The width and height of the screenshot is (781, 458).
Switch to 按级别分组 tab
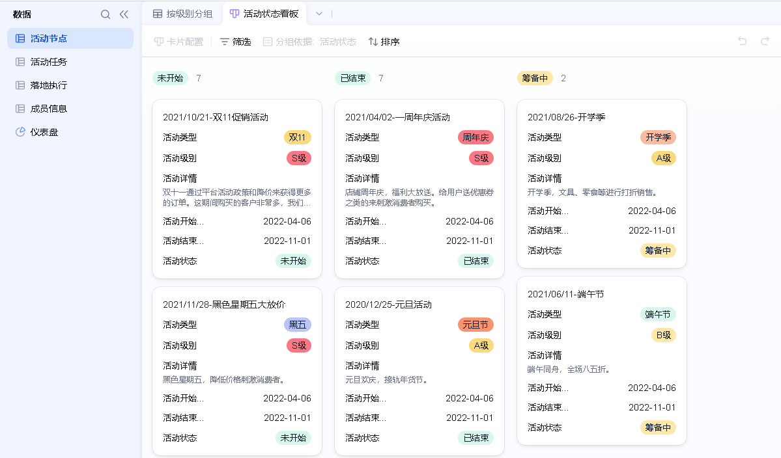[x=183, y=14]
